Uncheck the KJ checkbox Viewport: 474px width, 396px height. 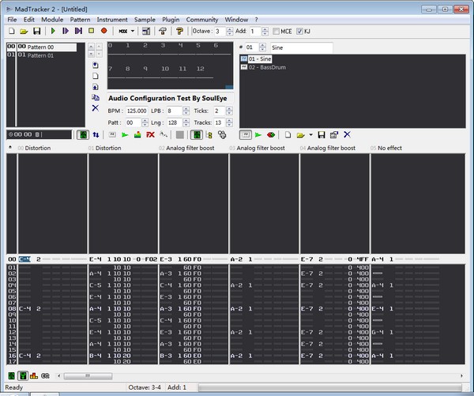(x=300, y=32)
